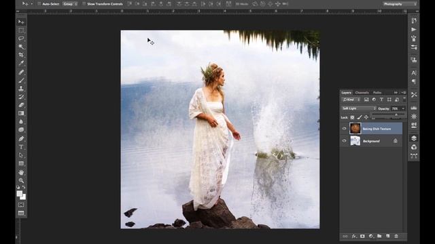435x244 pixels.
Task: Select the Lasso tool
Action: click(x=21, y=39)
